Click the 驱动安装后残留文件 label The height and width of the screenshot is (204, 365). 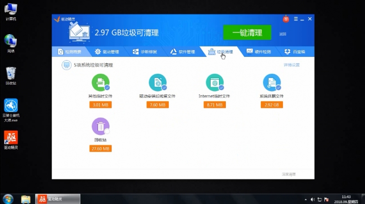(157, 96)
